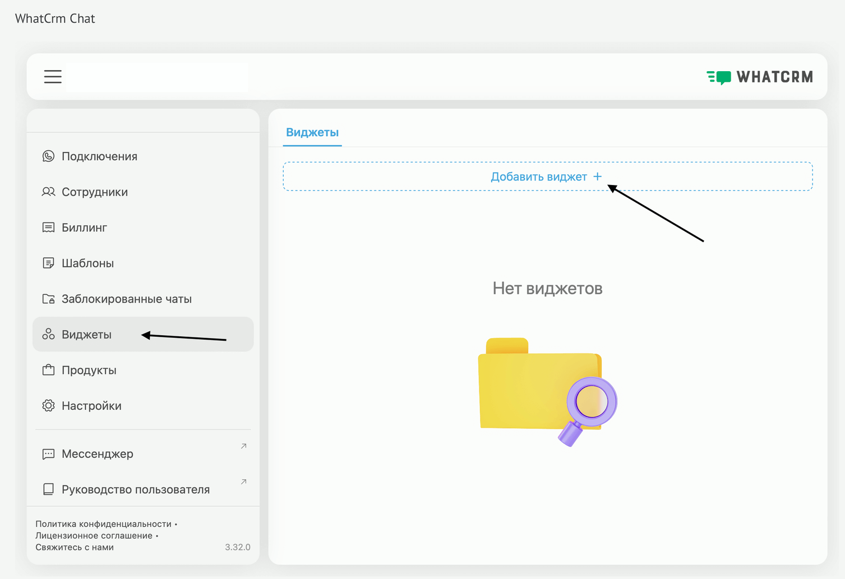
Task: Click the note icon beside Шаблоны
Action: pos(49,263)
